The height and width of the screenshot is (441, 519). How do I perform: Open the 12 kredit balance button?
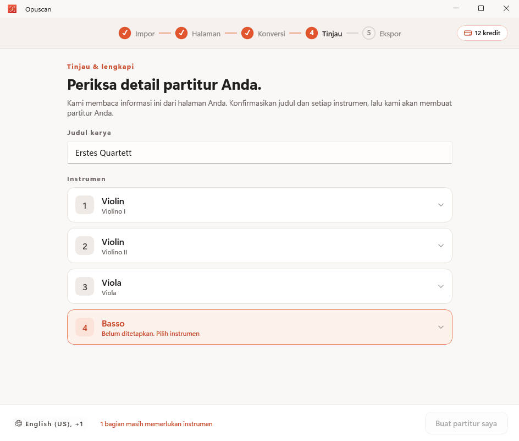pyautogui.click(x=482, y=33)
